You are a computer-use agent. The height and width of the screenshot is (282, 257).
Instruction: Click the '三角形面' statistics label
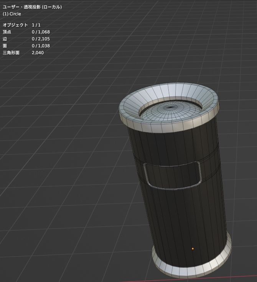[11, 53]
